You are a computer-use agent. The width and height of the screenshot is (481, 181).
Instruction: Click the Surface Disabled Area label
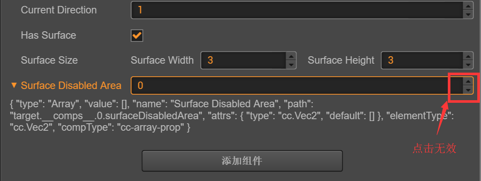click(71, 86)
